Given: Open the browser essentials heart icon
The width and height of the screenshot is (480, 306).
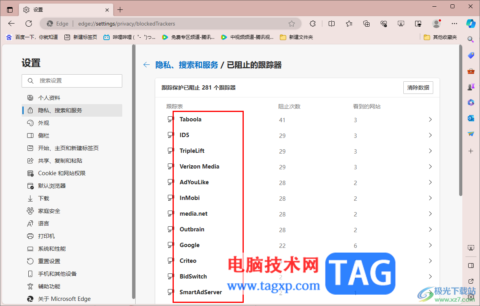Looking at the screenshot, I should 384,24.
